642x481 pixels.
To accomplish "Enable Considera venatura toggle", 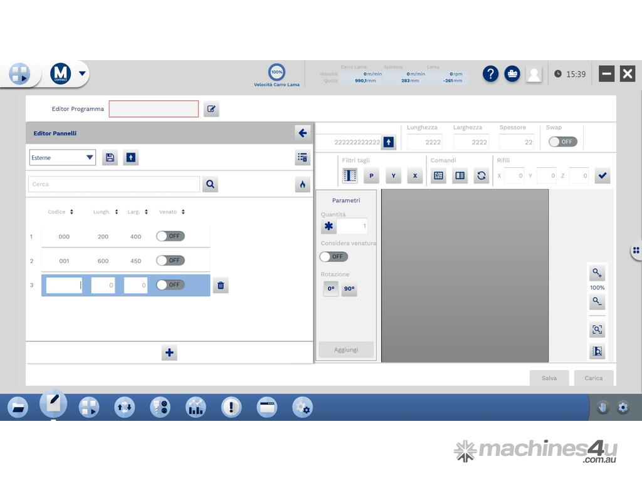I will [334, 256].
